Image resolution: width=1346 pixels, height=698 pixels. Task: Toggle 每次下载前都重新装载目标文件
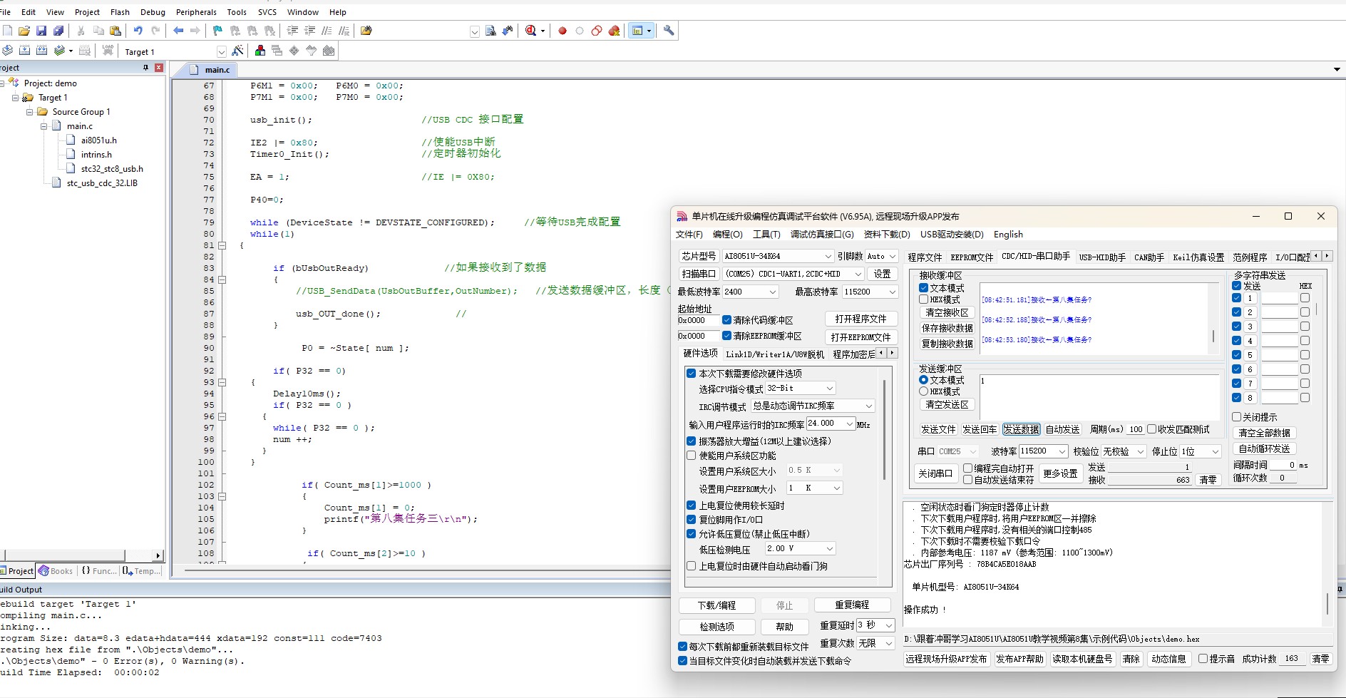point(682,647)
